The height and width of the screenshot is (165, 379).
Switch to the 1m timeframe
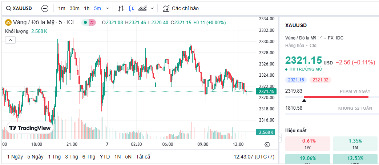(62, 8)
